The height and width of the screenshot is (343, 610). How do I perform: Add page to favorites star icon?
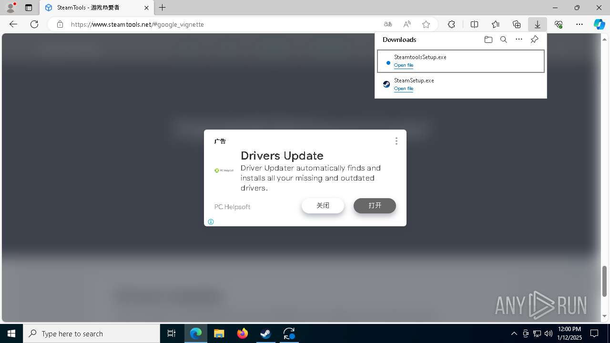click(x=426, y=24)
